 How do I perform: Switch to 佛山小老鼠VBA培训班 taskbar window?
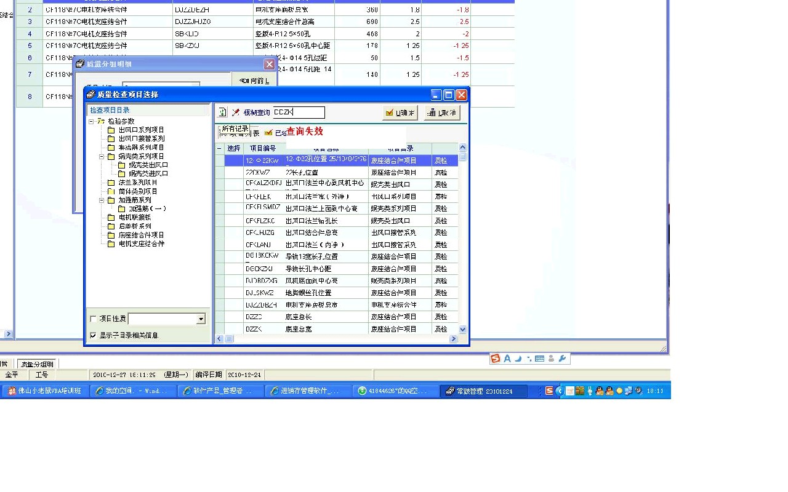[x=45, y=391]
